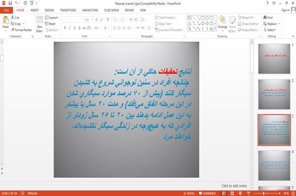Open font size dropdown

(92, 20)
